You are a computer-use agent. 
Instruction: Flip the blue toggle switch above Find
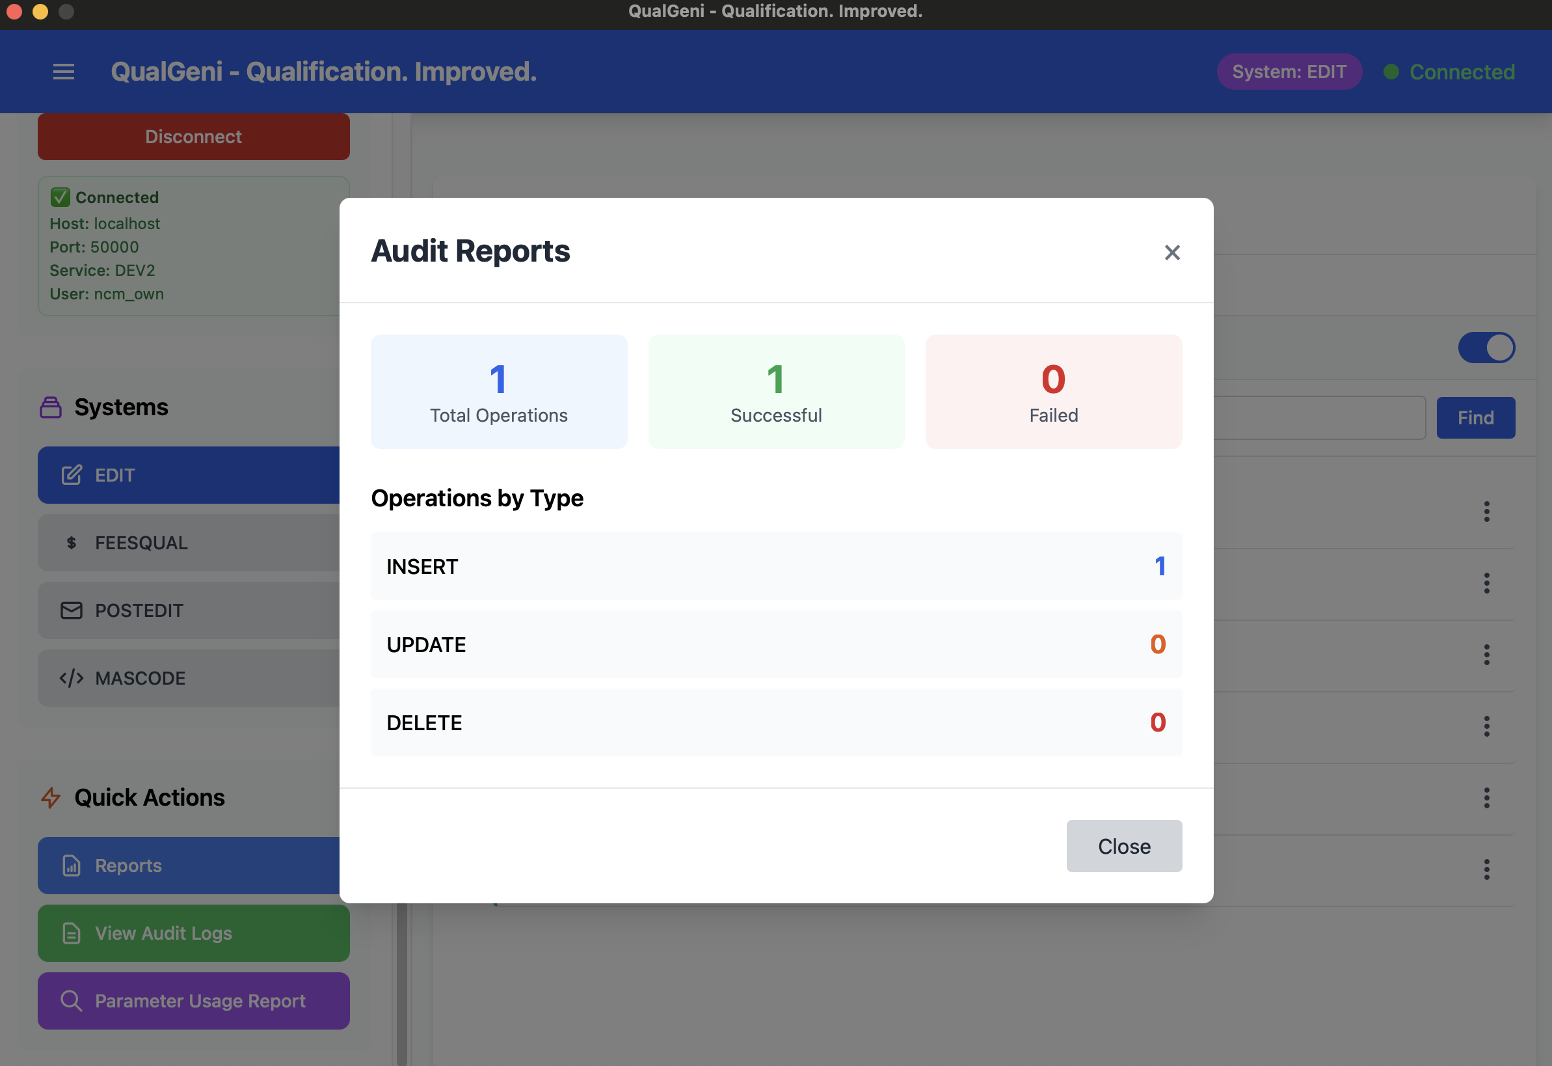[x=1486, y=348]
